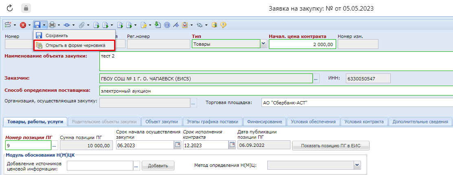This screenshot has width=453, height=175.
Task: Expand the Метод определения Н(М)Ц dropdown
Action: [x=357, y=165]
